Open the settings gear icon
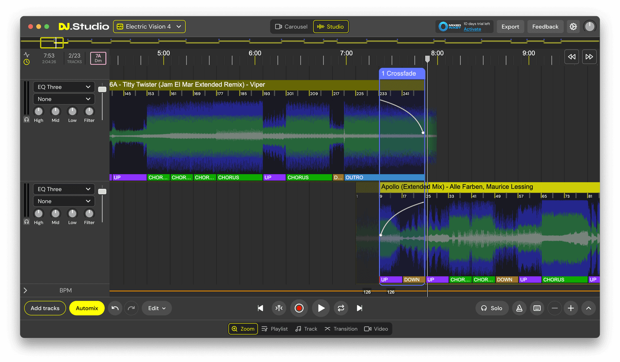The image size is (620, 362). click(x=573, y=27)
